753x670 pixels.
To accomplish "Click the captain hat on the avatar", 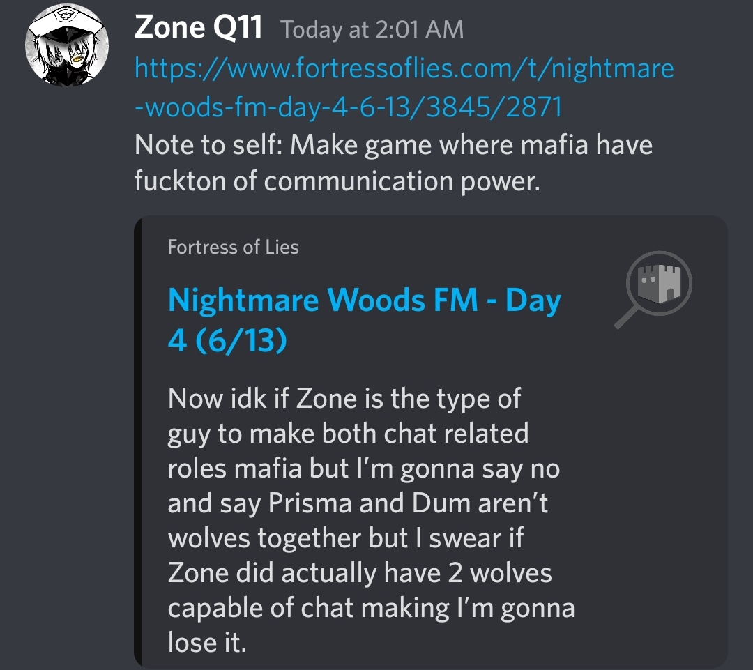I will [67, 22].
